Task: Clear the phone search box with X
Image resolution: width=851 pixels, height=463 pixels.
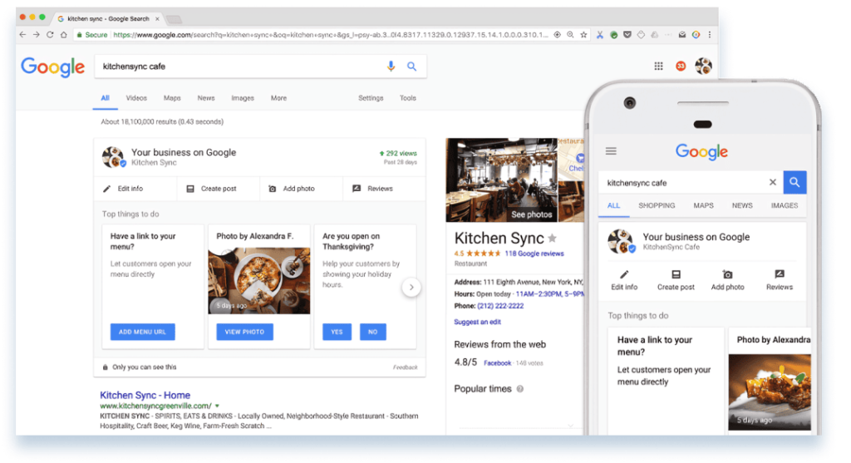Action: (772, 182)
